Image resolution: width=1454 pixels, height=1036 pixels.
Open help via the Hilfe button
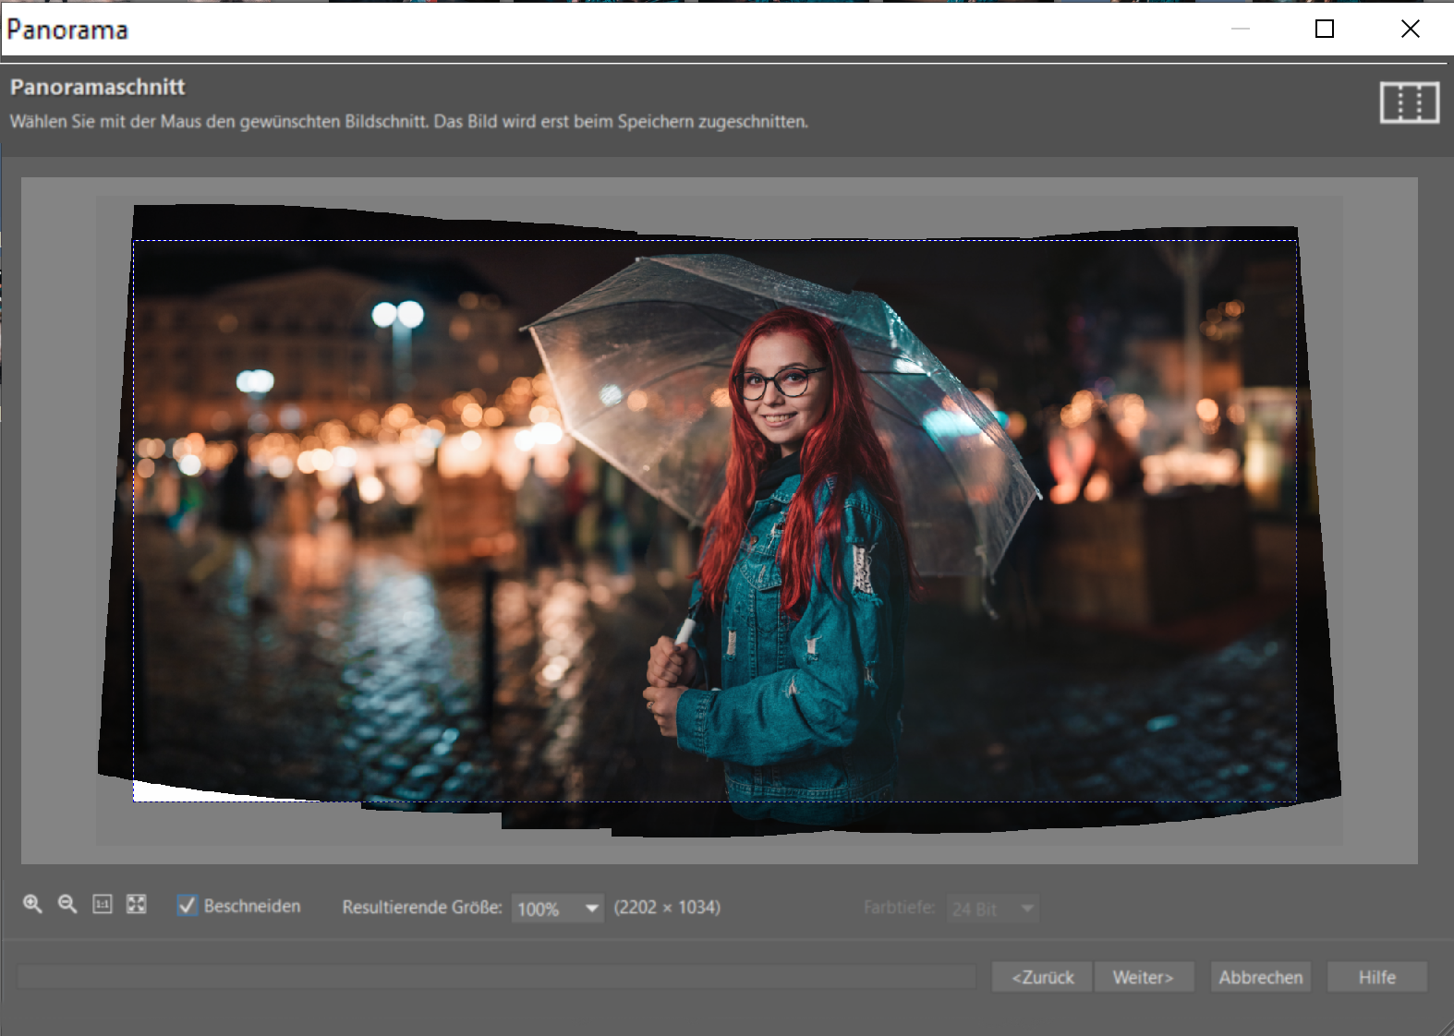pos(1376,977)
